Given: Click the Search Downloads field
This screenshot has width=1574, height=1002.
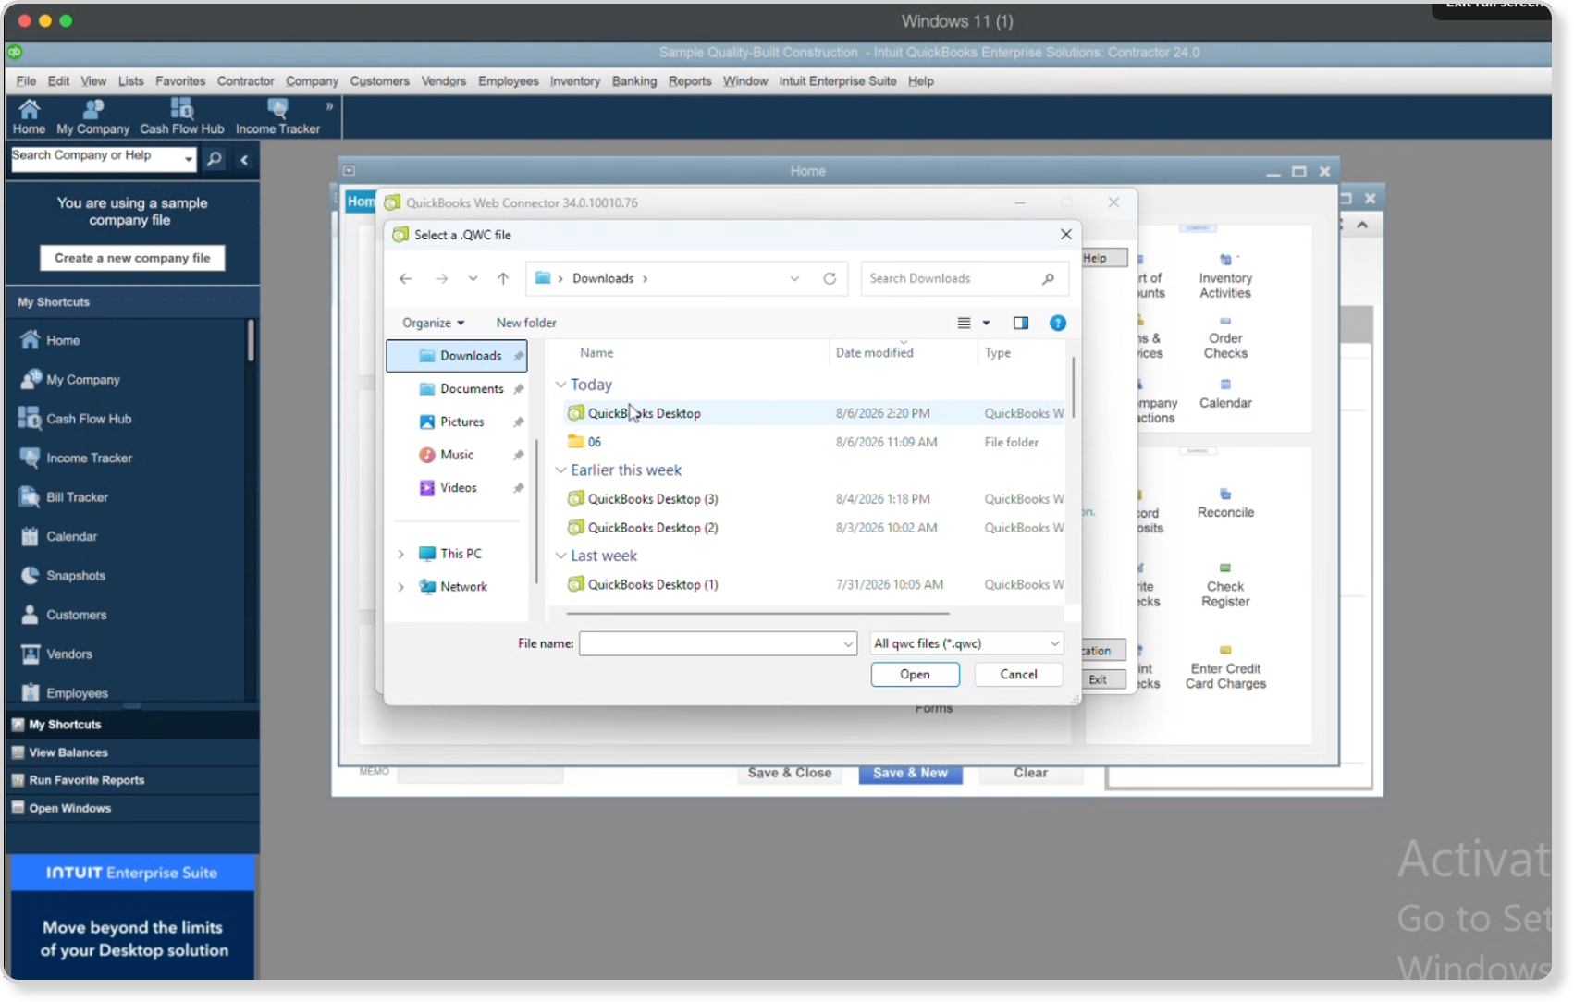Looking at the screenshot, I should click(965, 278).
